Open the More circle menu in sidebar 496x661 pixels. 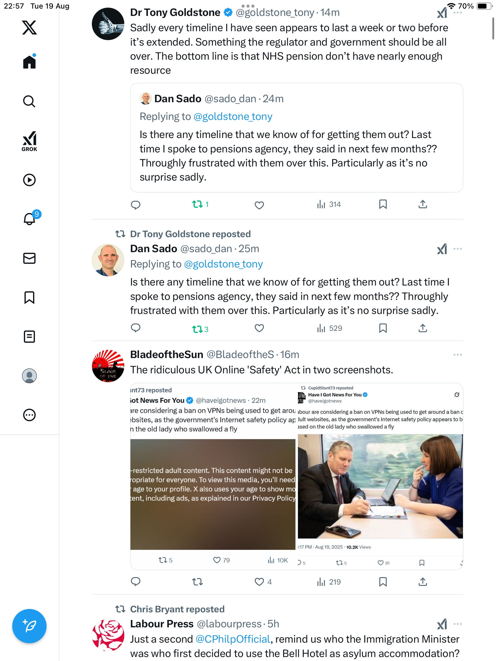tap(29, 415)
